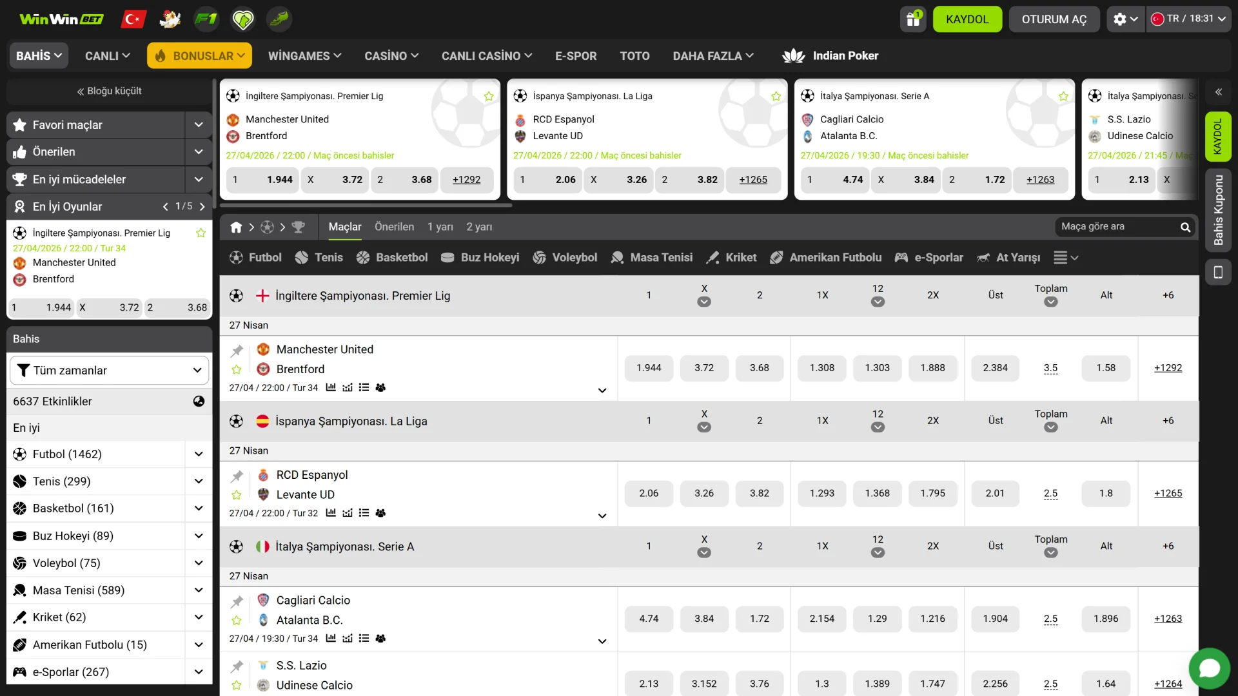This screenshot has height=696, width=1238.
Task: Star the La Liga featured card
Action: 776,96
